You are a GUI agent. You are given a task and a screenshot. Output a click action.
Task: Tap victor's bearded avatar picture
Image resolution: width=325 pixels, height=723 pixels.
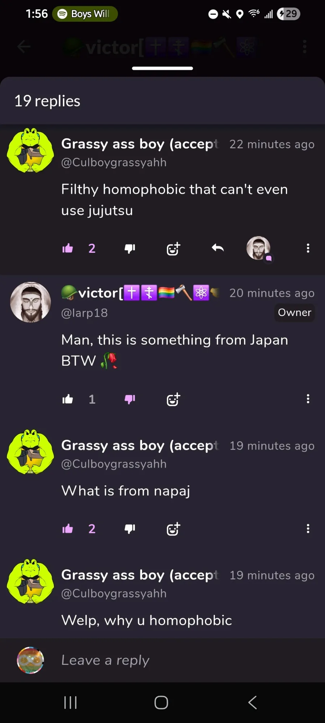point(31,302)
